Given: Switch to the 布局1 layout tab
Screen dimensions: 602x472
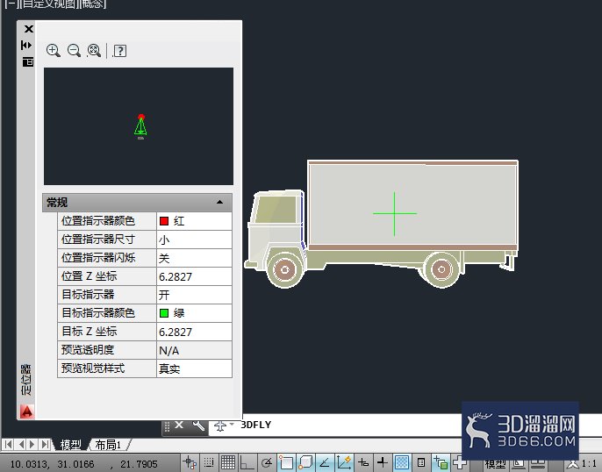Looking at the screenshot, I should 108,445.
